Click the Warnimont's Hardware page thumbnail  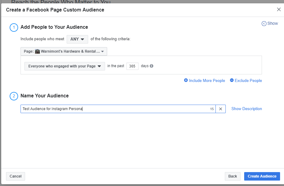click(x=37, y=51)
